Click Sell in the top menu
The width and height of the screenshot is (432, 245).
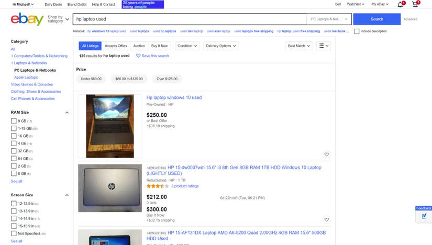click(338, 4)
